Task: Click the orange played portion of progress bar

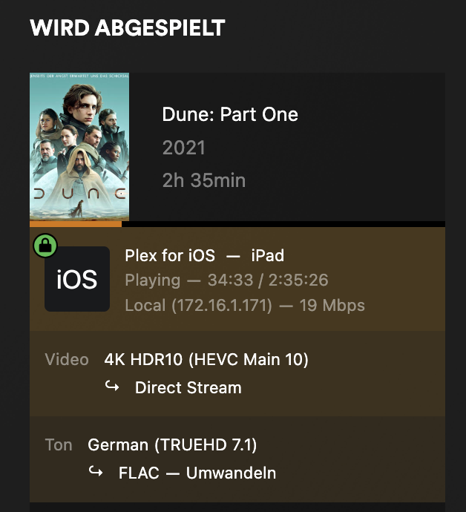Action: pos(75,223)
